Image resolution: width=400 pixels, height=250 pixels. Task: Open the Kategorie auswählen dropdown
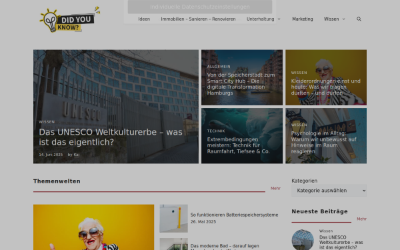coord(329,191)
